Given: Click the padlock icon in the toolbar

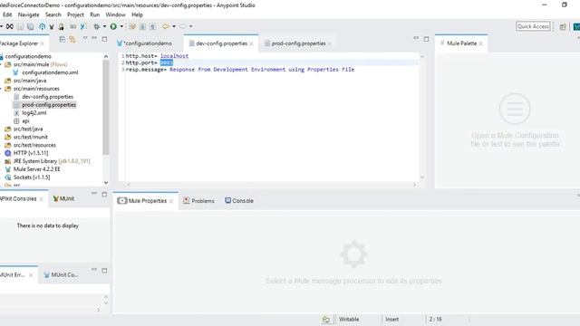Looking at the screenshot, I should pos(62,26).
